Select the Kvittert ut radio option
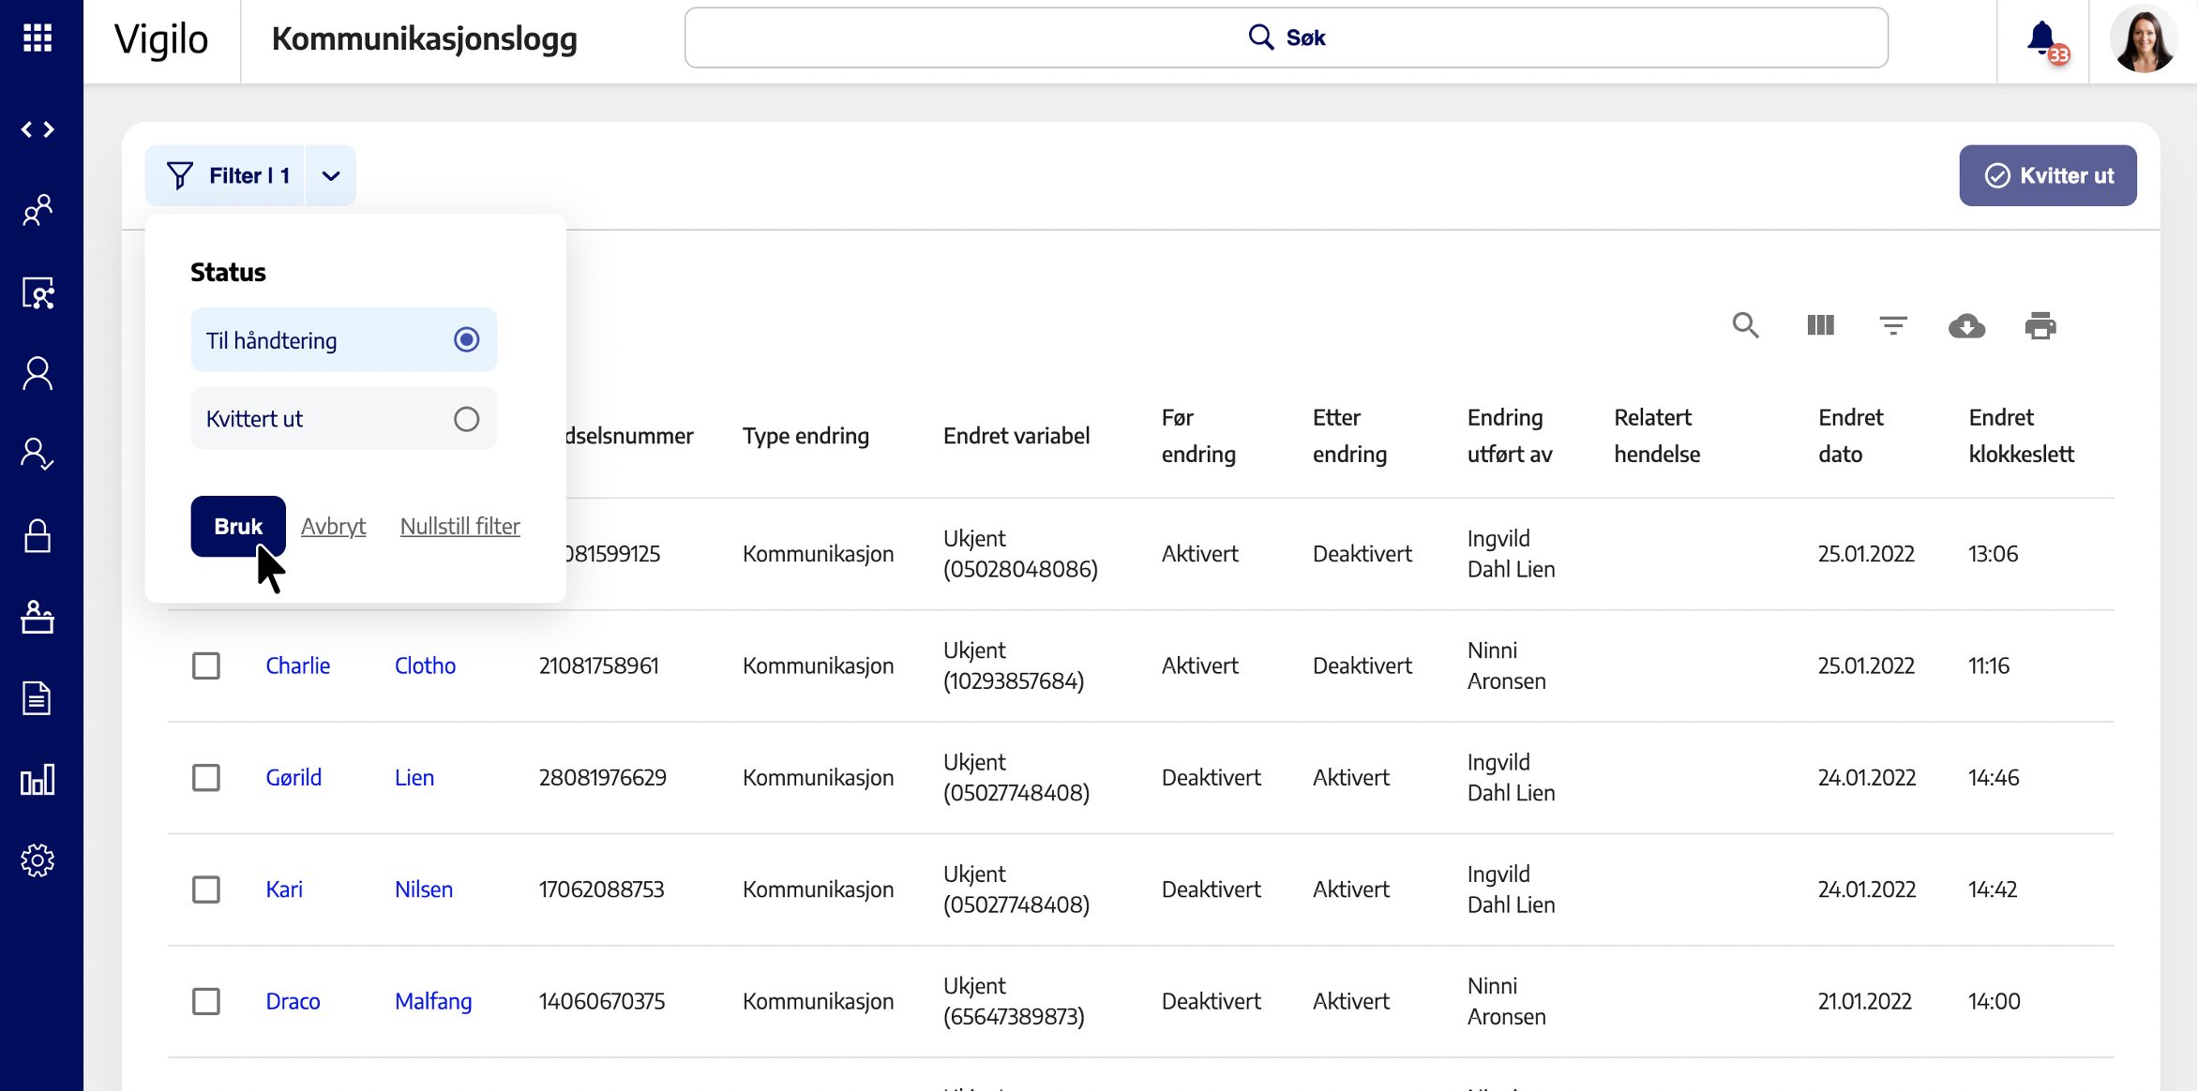The width and height of the screenshot is (2198, 1091). (466, 419)
